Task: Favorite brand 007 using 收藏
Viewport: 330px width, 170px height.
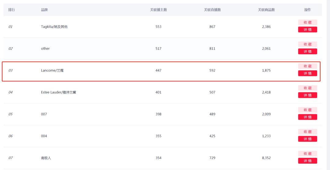Action: (307, 110)
